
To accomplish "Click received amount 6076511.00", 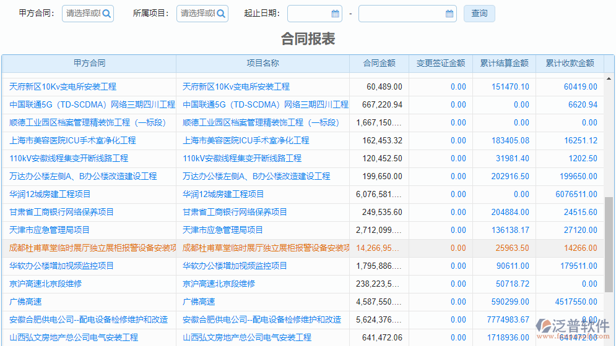I will tap(576, 194).
